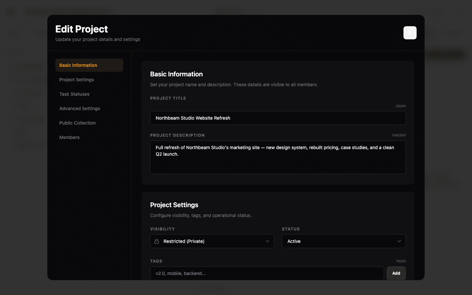Close the Edit Project dialog
The image size is (472, 295).
[410, 33]
